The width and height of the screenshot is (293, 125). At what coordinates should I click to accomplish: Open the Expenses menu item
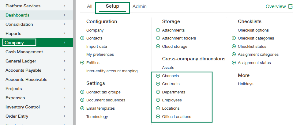click(x=36, y=98)
